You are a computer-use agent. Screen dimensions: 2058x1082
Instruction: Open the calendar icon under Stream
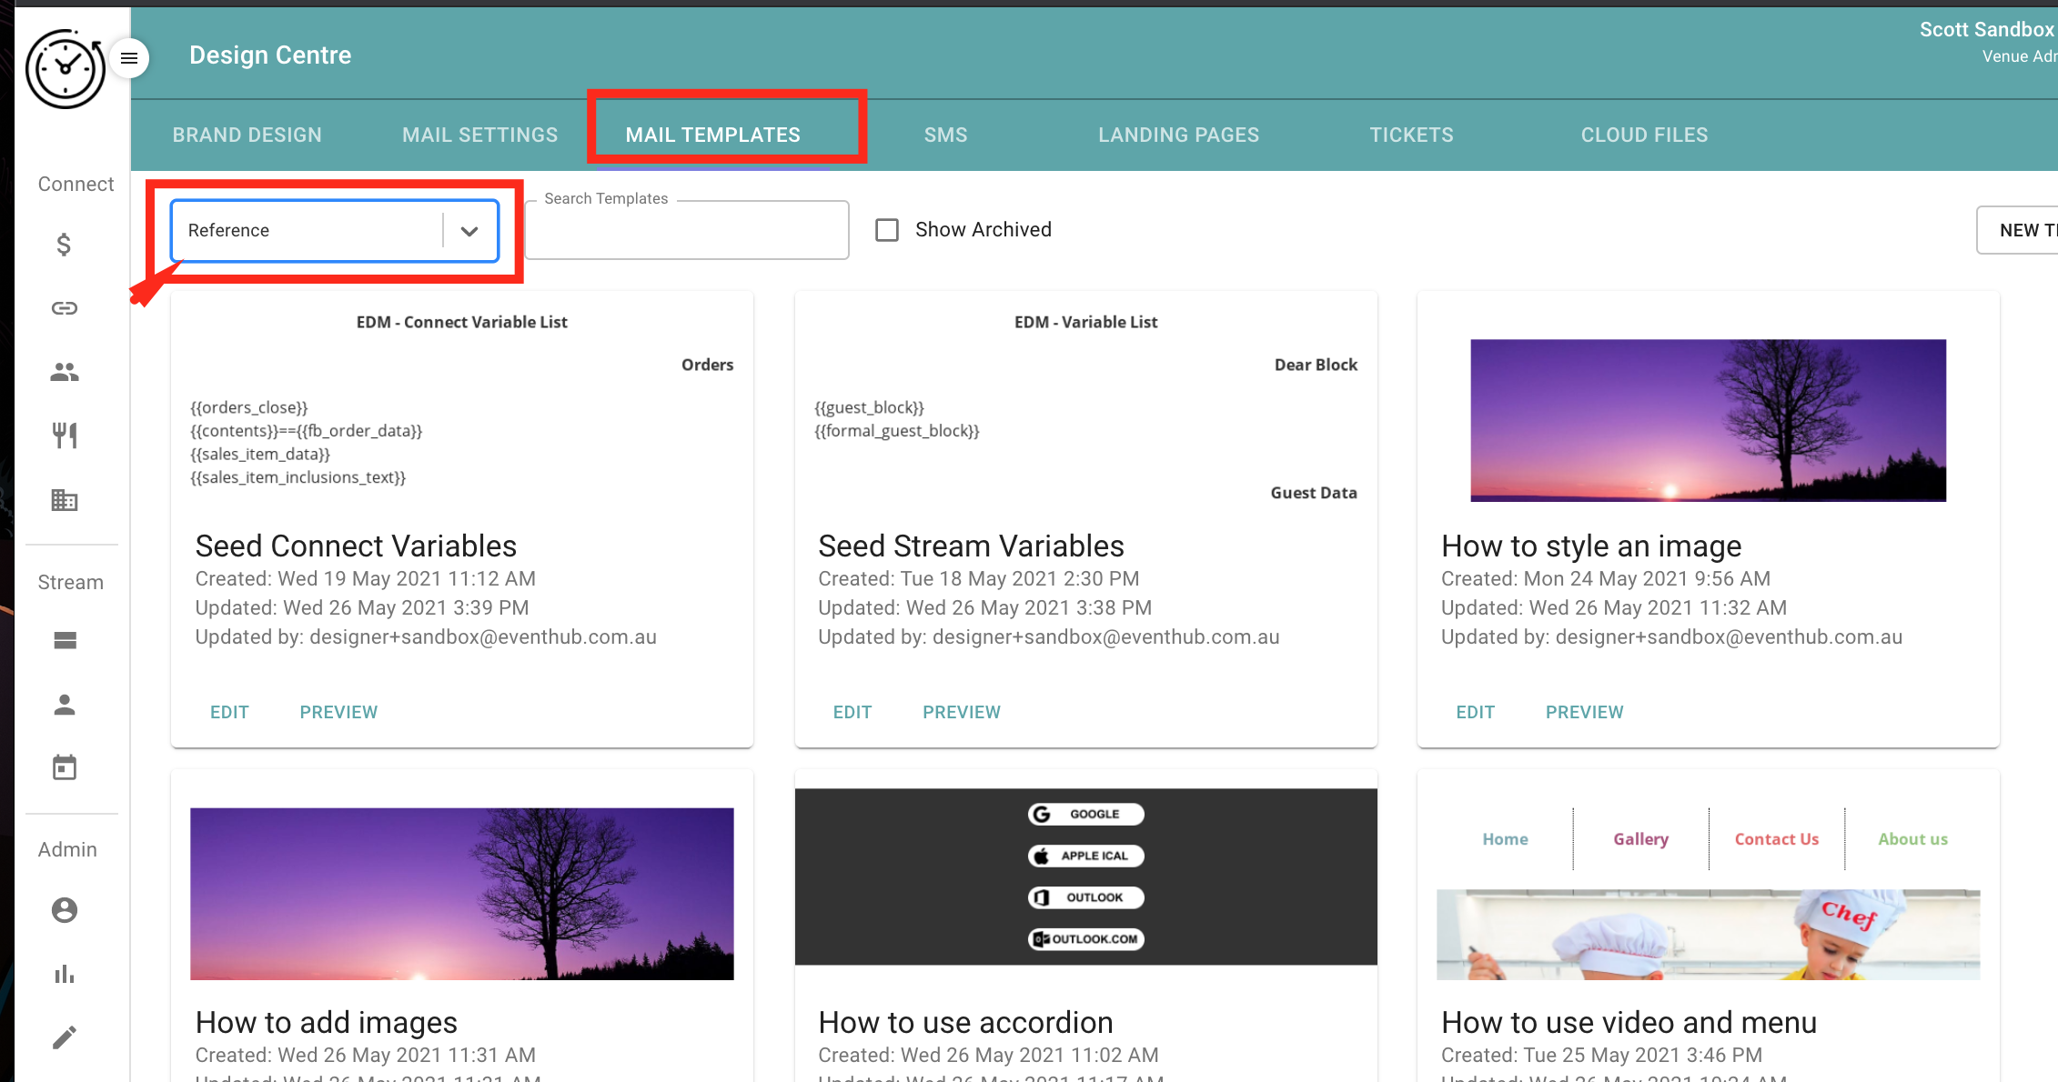[64, 768]
